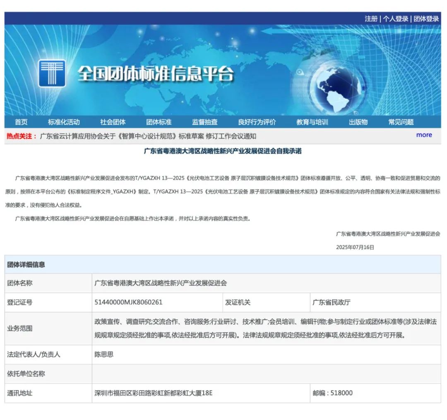Click the platform logo icon in banner
This screenshot has height=420, width=447.
pyautogui.click(x=52, y=73)
